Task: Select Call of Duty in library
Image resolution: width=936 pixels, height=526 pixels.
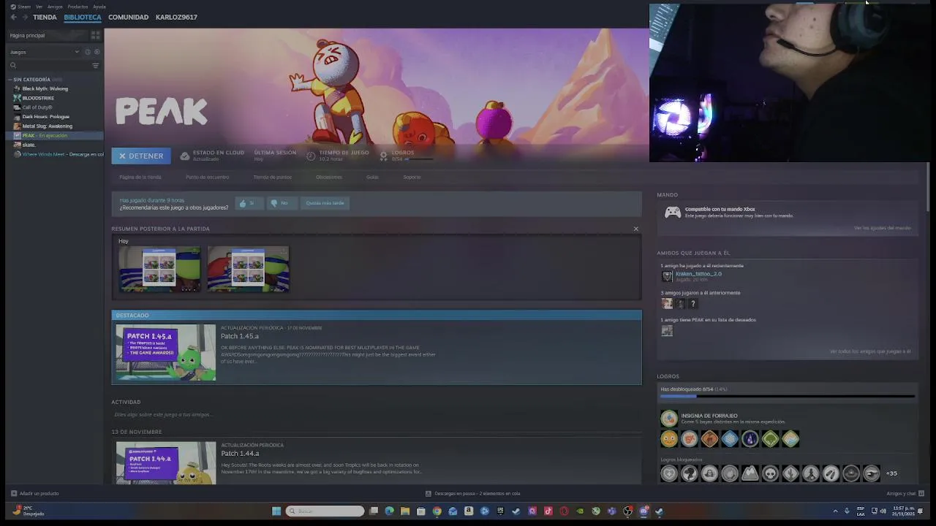Action: click(x=37, y=107)
